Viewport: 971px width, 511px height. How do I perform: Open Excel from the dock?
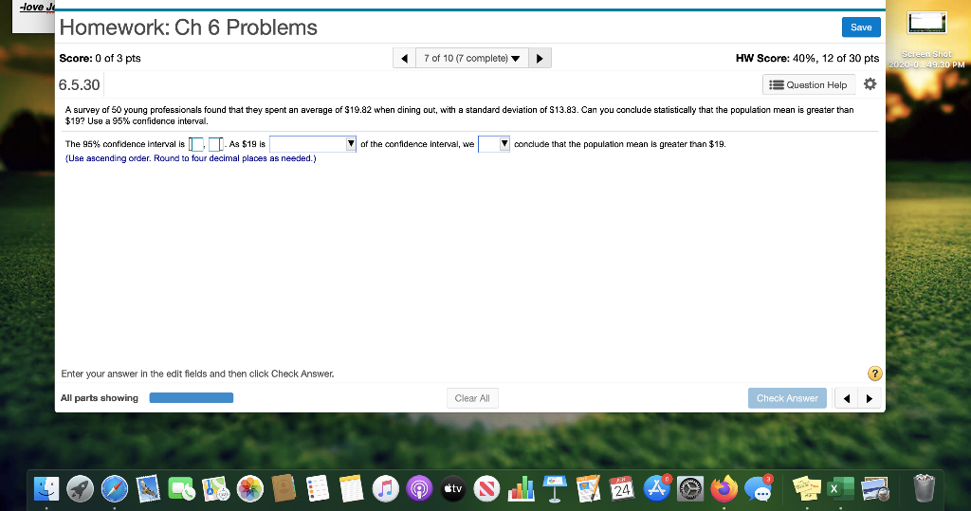tap(840, 488)
